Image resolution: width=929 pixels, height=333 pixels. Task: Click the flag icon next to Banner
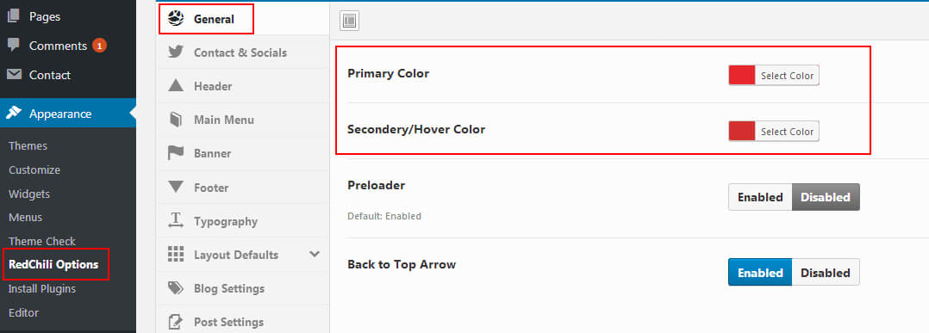point(176,153)
